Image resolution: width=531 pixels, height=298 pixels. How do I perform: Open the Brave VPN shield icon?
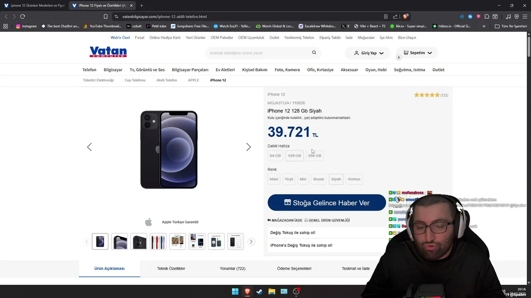coord(516,17)
